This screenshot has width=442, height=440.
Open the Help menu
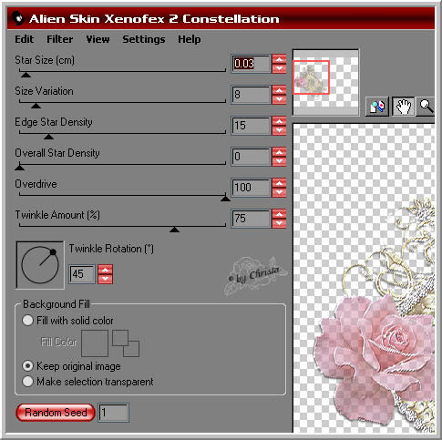coord(190,39)
